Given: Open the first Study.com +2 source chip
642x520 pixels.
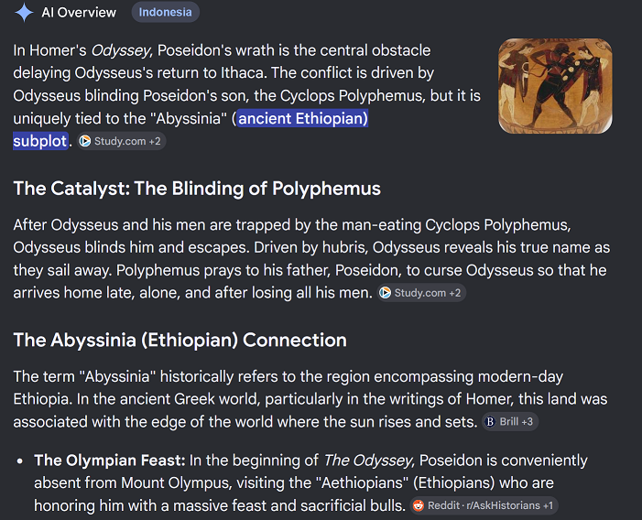Looking at the screenshot, I should pyautogui.click(x=122, y=141).
